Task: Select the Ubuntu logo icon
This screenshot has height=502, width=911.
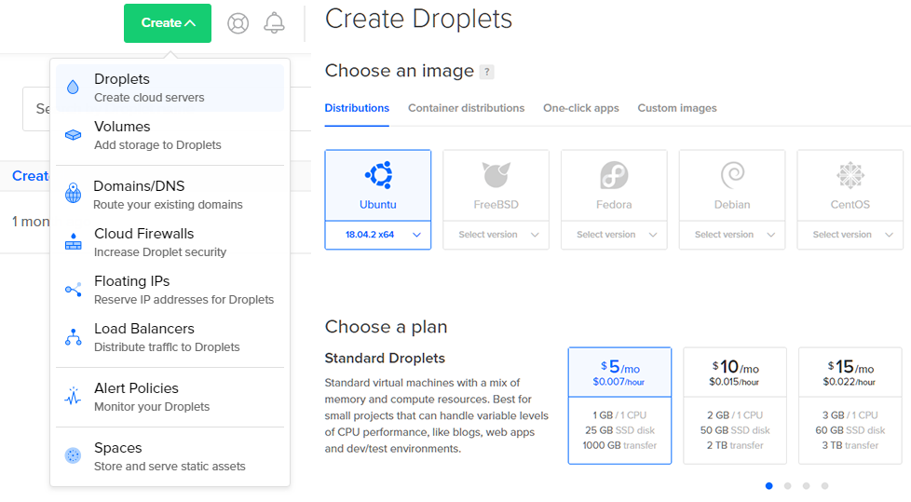Action: click(378, 174)
